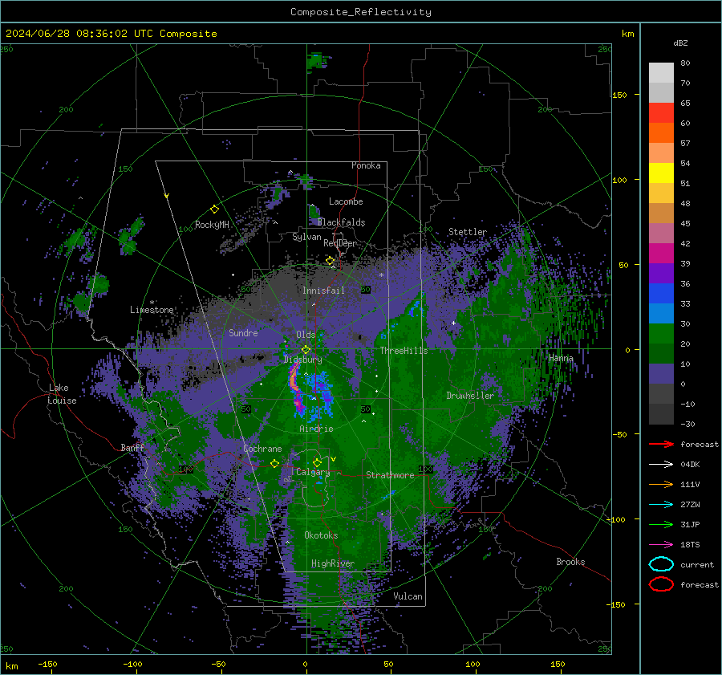Click the dBZ legend heading

tap(680, 43)
